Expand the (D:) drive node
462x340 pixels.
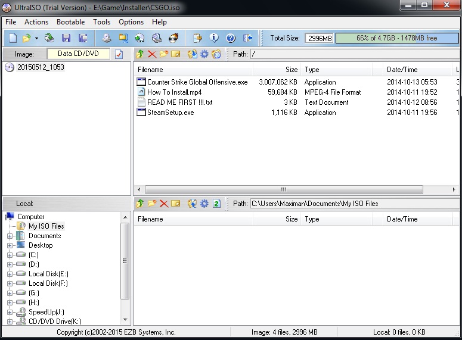click(10, 264)
